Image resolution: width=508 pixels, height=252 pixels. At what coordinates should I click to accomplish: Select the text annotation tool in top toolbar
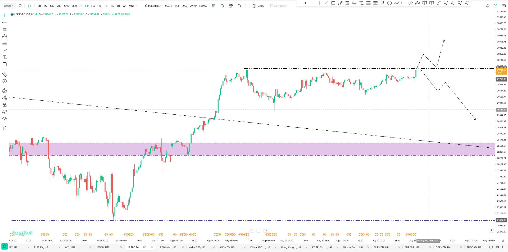pos(361,3)
